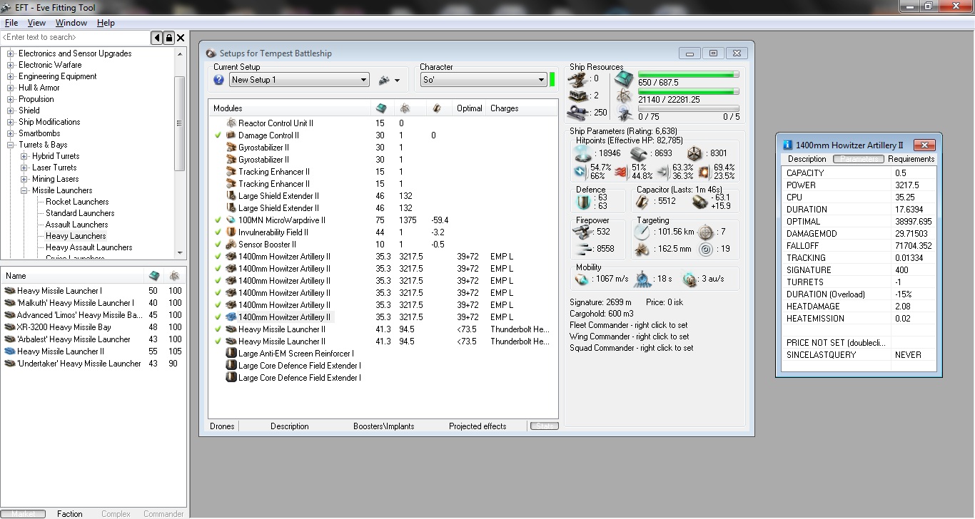Viewport: 975px width, 519px height.
Task: Collapse the Missile Launchers node
Action: [x=24, y=190]
